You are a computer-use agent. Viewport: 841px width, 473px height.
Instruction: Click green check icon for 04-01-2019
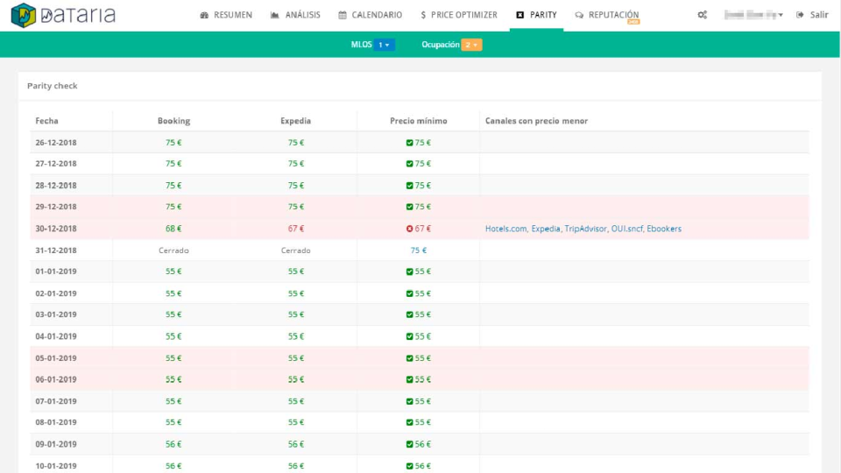click(x=409, y=336)
